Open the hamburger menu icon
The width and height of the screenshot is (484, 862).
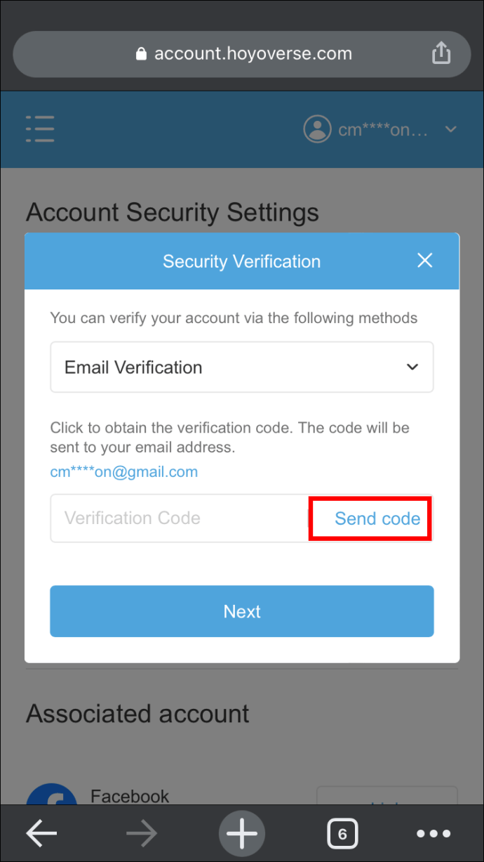click(40, 129)
